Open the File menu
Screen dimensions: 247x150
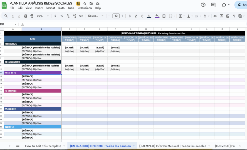coord(12,8)
